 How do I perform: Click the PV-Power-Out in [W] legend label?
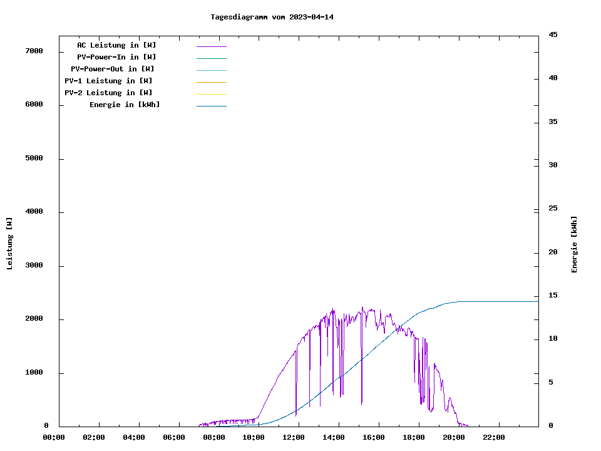113,69
